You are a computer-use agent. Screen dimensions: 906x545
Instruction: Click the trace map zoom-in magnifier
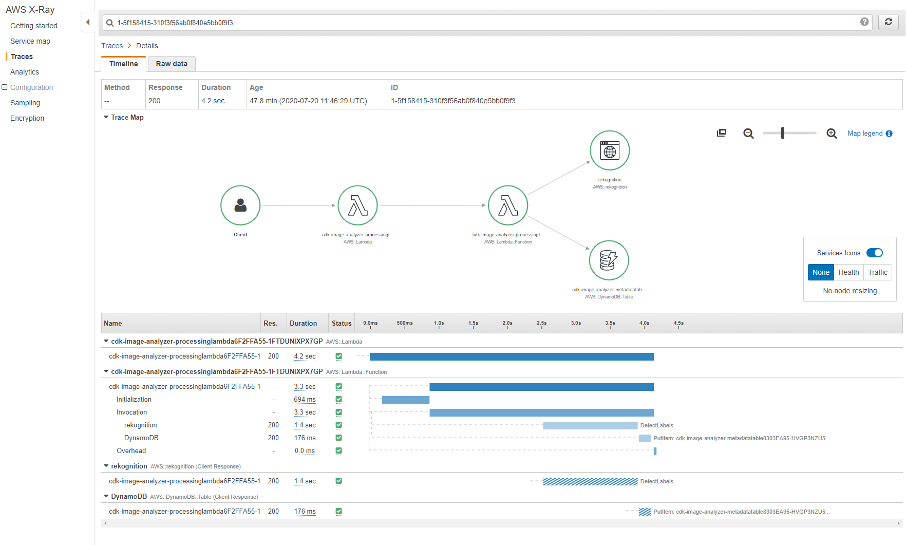point(832,134)
